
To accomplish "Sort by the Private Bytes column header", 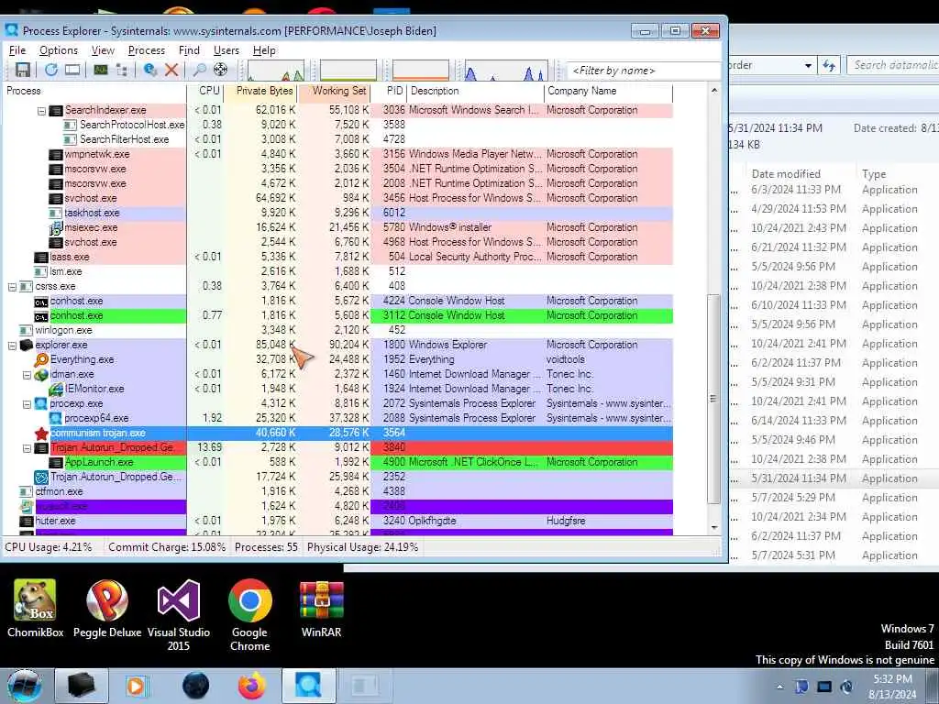I will (261, 91).
